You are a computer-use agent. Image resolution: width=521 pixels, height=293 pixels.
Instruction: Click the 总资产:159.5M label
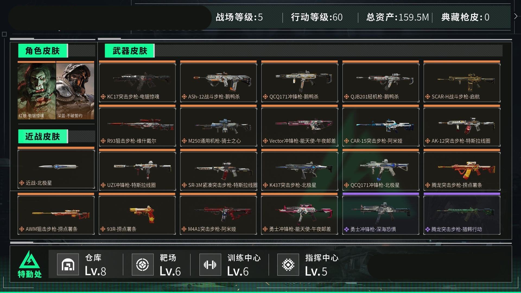(x=398, y=17)
